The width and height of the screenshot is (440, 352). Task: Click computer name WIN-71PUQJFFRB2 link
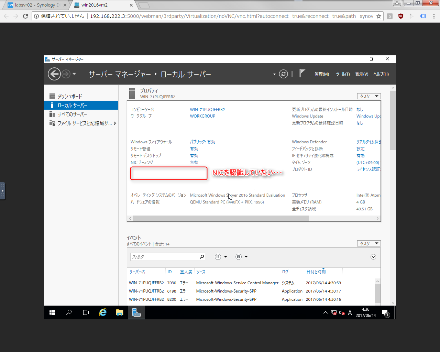pos(207,109)
